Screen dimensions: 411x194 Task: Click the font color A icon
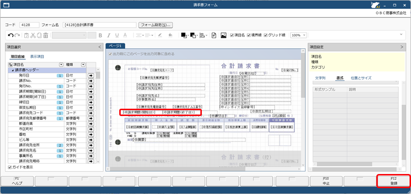(125, 35)
